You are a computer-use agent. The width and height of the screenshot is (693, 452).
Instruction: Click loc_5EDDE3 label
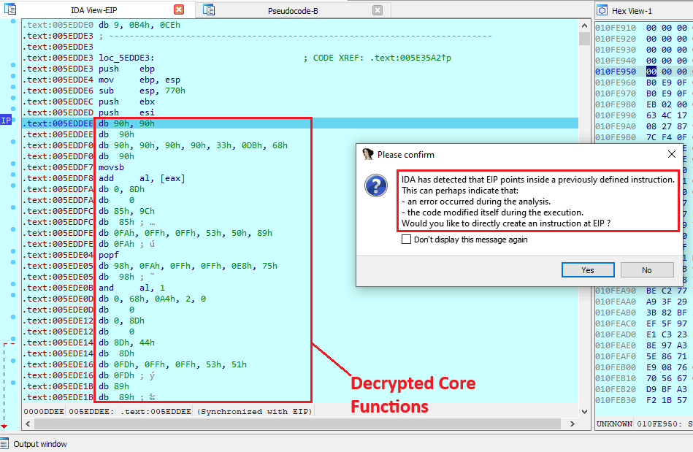126,58
